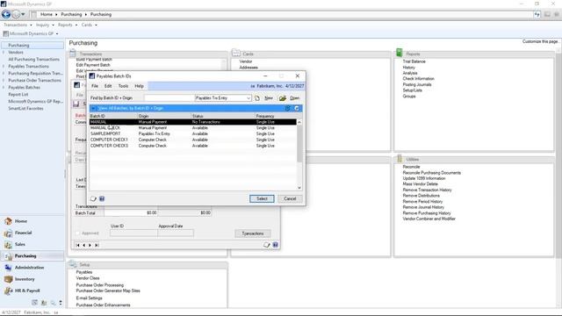Sort by Batch ID column header
The height and width of the screenshot is (316, 562).
pos(113,116)
